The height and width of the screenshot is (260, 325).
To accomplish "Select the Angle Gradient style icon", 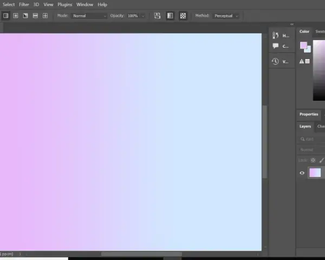I will pos(25,16).
